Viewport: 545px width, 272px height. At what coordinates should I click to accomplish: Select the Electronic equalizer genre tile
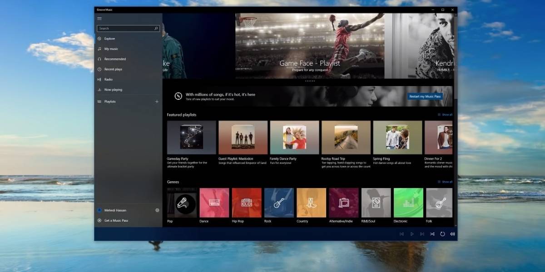[408, 203]
